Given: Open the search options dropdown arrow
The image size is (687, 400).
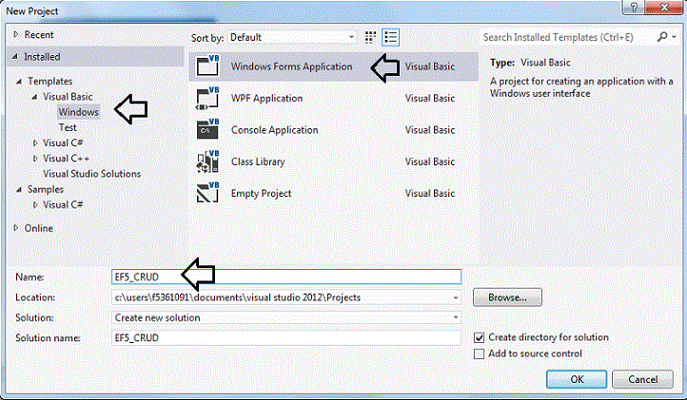Looking at the screenshot, I should pos(674,37).
